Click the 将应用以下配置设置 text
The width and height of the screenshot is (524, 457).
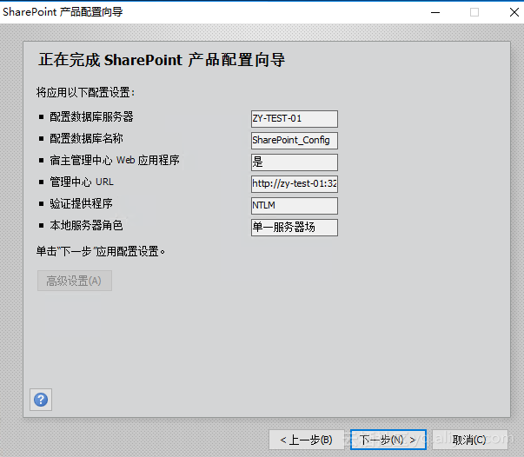[x=85, y=93]
